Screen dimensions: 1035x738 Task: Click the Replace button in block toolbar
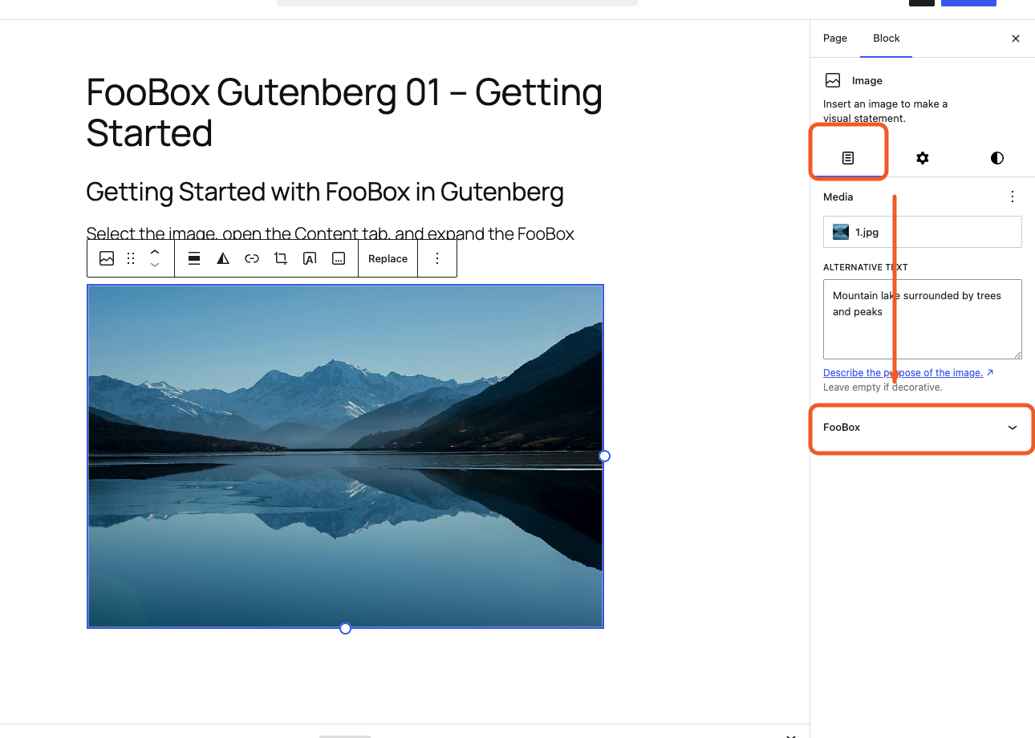point(388,258)
